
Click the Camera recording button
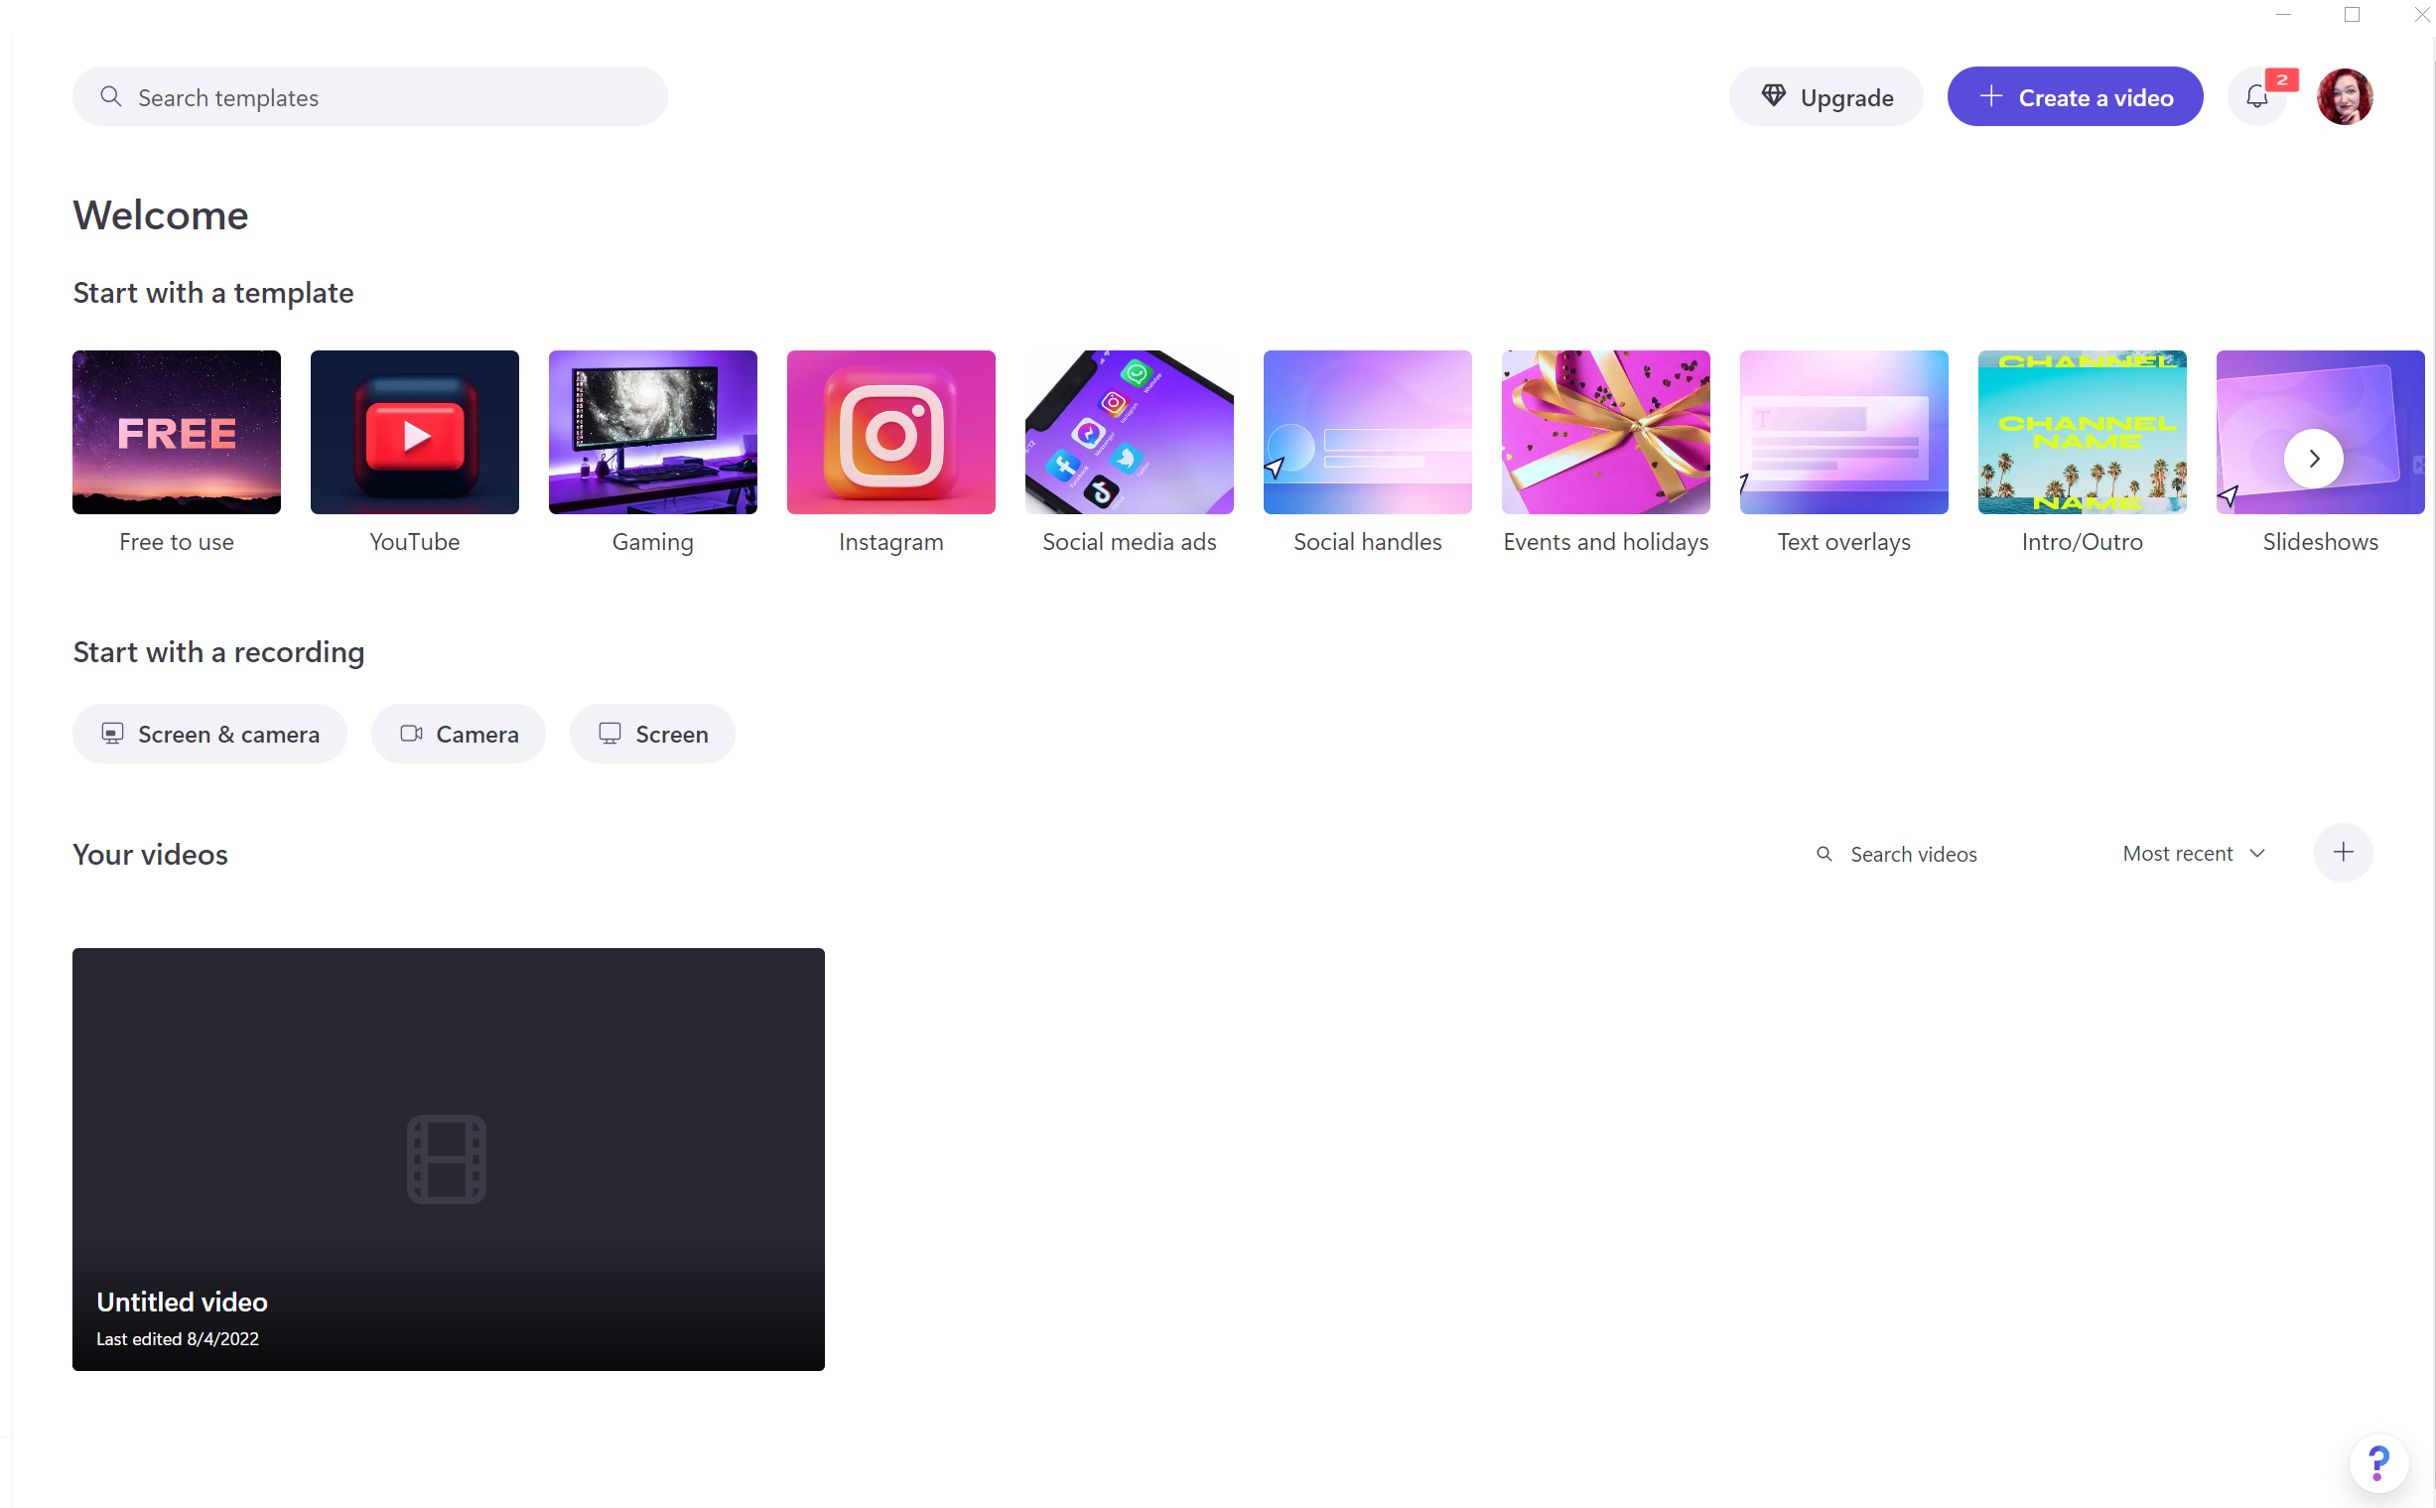click(460, 733)
